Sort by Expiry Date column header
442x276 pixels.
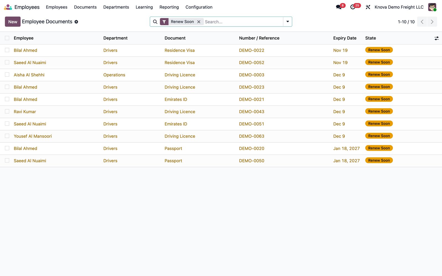coord(345,38)
